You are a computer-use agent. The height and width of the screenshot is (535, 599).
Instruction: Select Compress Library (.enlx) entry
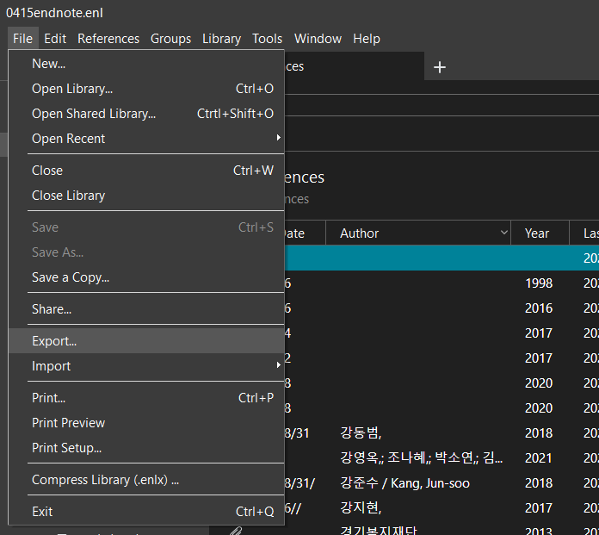pyautogui.click(x=146, y=480)
